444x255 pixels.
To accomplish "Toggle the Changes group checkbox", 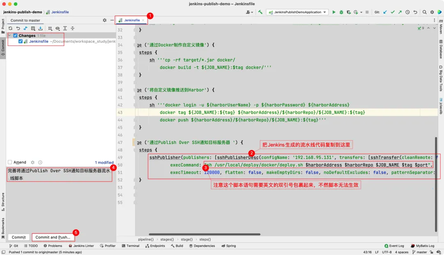I will tap(15, 36).
